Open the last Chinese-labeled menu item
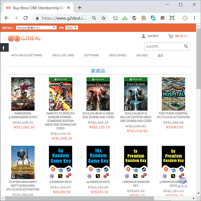201x201 pixels. coord(160,56)
